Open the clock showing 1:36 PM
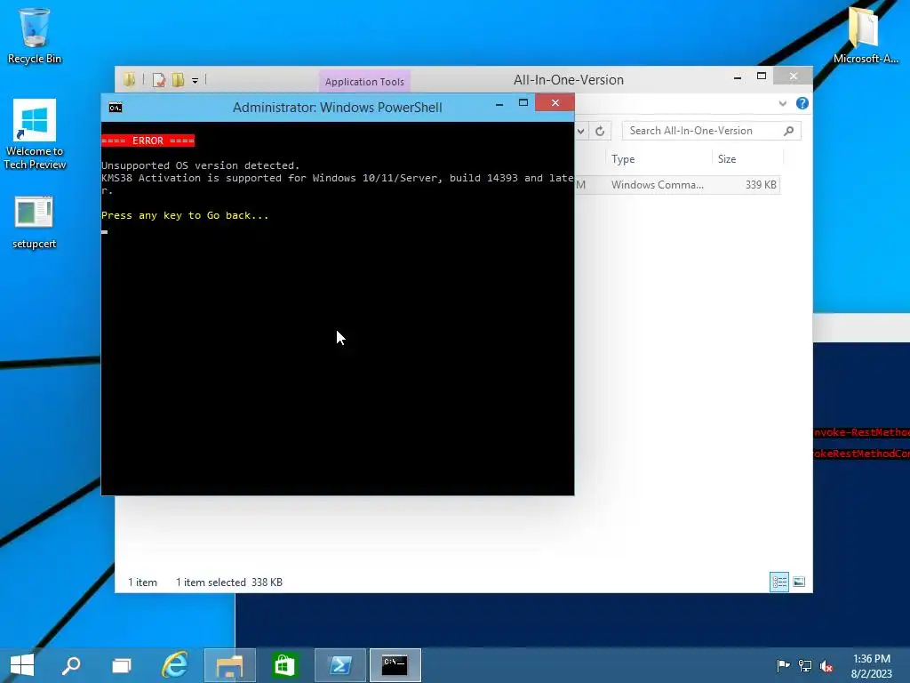 (x=871, y=666)
